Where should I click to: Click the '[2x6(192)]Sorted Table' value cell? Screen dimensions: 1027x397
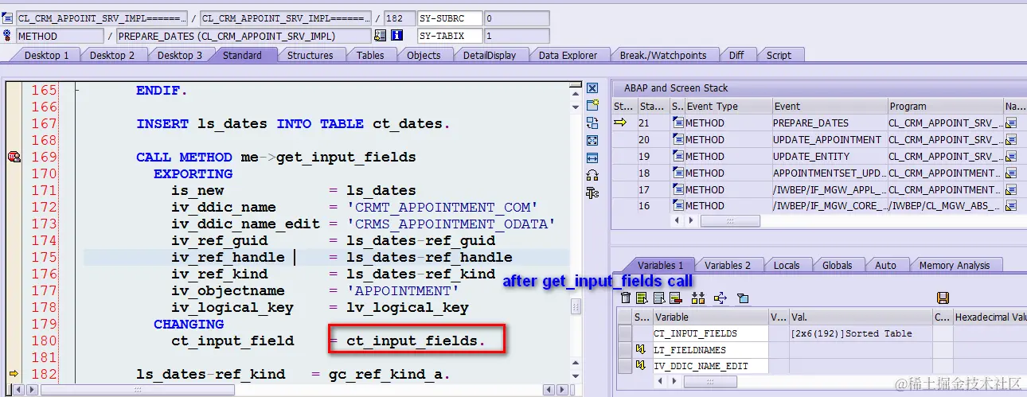(860, 333)
